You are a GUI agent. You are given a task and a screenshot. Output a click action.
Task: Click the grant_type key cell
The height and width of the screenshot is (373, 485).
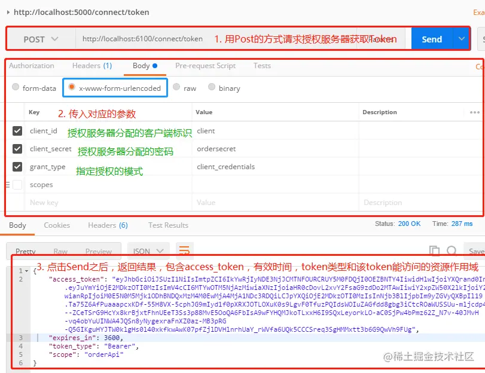(108, 167)
